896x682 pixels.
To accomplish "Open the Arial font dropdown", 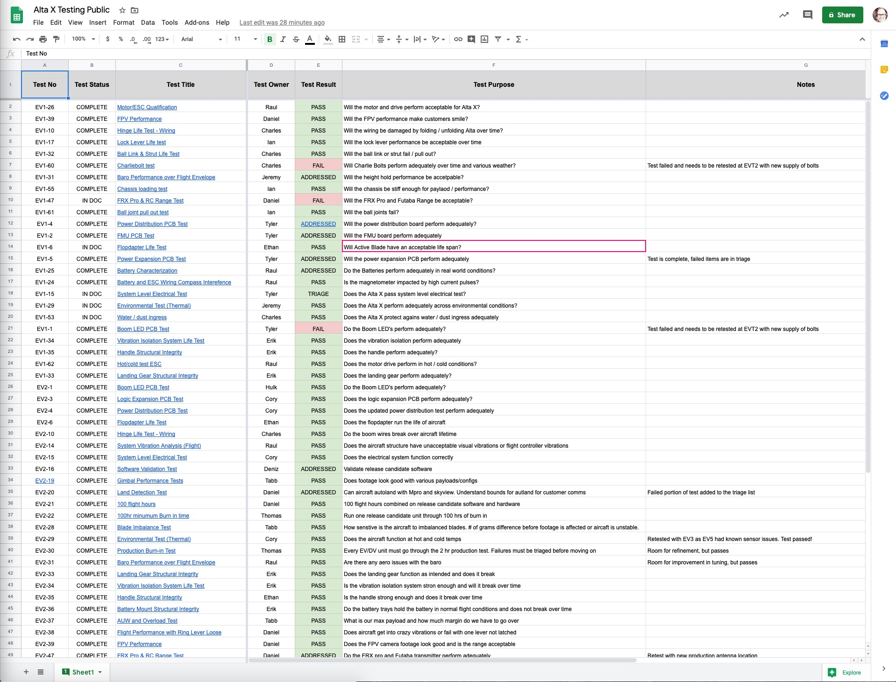I will click(201, 39).
